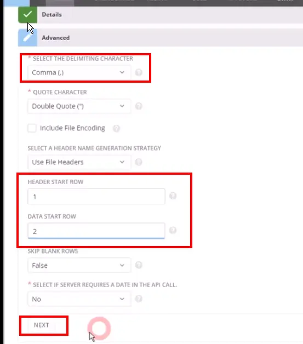The width and height of the screenshot is (303, 344).
Task: Expand the Double Quote character dropdown
Action: pos(79,106)
